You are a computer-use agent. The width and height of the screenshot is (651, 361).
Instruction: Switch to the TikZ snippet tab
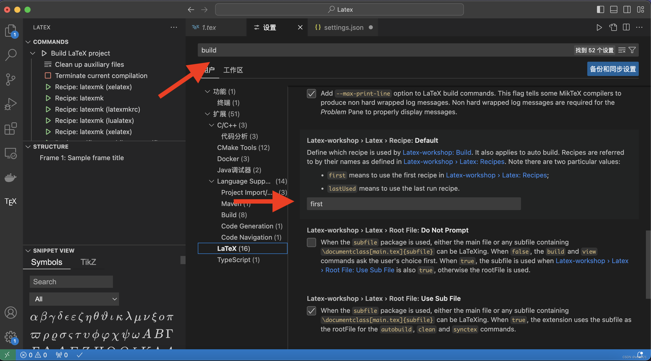(x=88, y=262)
